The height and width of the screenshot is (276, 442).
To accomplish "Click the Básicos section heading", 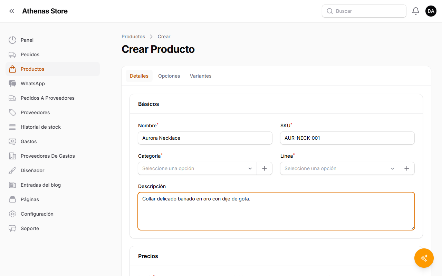I will coord(148,104).
